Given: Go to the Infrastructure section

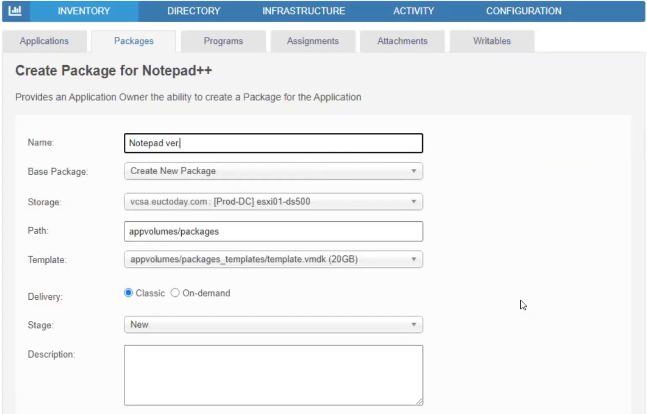Looking at the screenshot, I should (304, 11).
